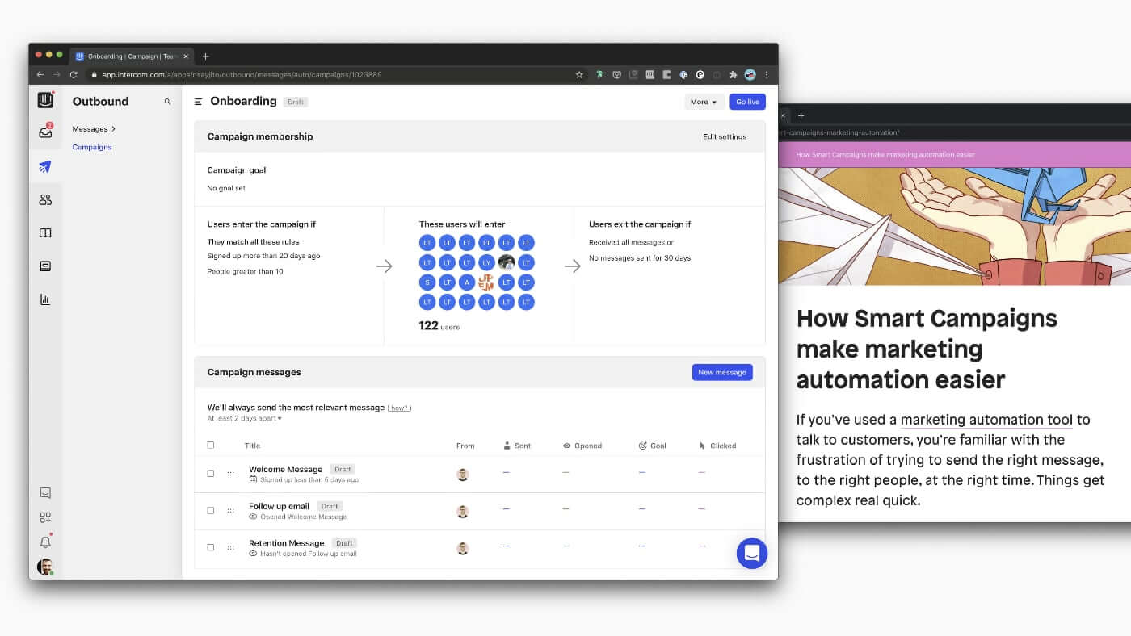
Task: Select the Retention Message checkbox
Action: point(211,548)
